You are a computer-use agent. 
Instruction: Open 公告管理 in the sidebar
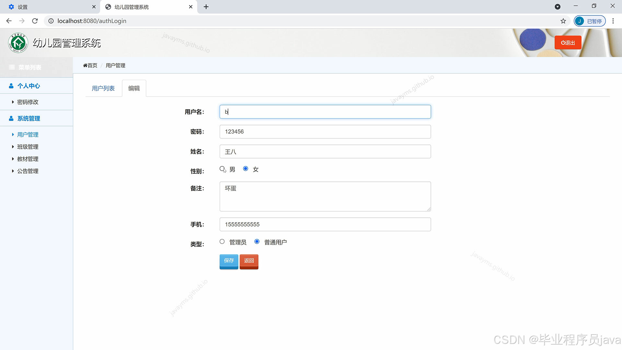coord(28,171)
